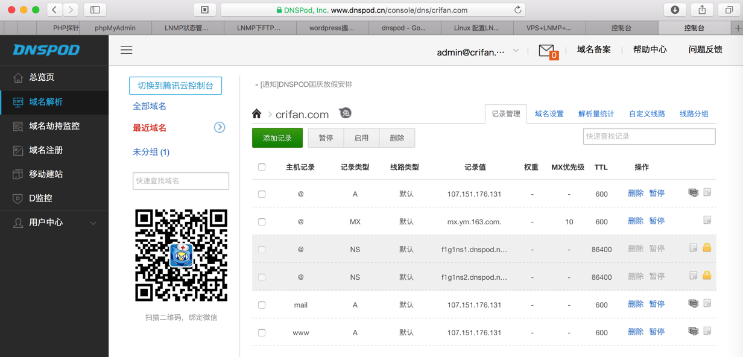Open a new Safari tab with plus
743x357 pixels.
(738, 28)
